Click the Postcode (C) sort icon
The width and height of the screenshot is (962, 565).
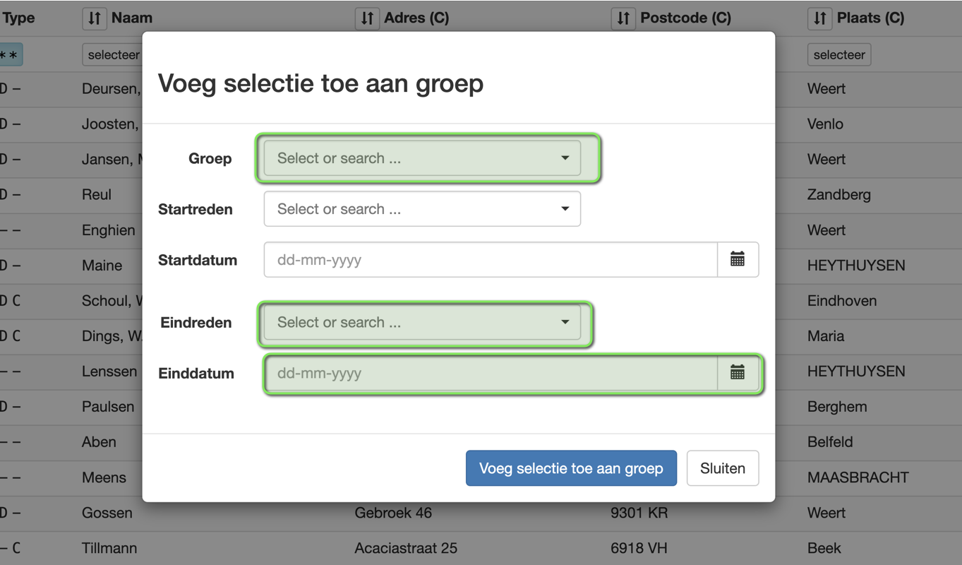pos(623,18)
